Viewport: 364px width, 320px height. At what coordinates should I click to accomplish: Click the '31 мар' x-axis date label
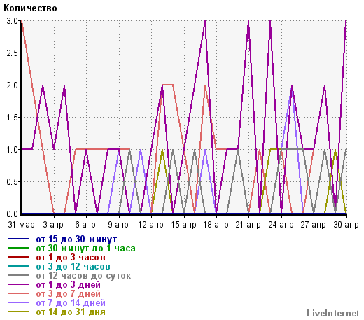21,225
